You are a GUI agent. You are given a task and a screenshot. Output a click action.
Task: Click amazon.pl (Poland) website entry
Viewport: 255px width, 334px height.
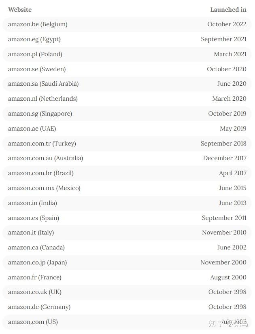(35, 54)
